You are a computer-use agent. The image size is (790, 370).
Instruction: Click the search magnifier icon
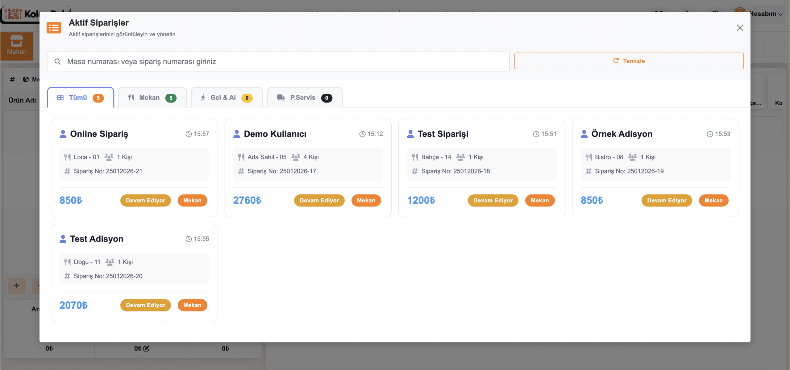(57, 62)
